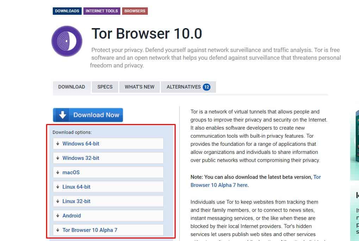The width and height of the screenshot is (359, 241).
Task: Open the Browsers category tag
Action: coord(135,11)
